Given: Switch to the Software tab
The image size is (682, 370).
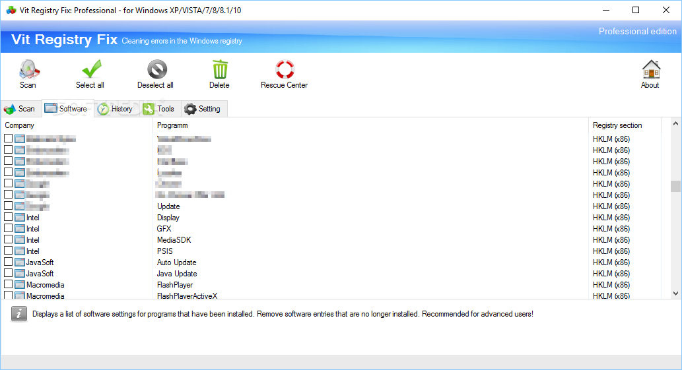Looking at the screenshot, I should [67, 109].
